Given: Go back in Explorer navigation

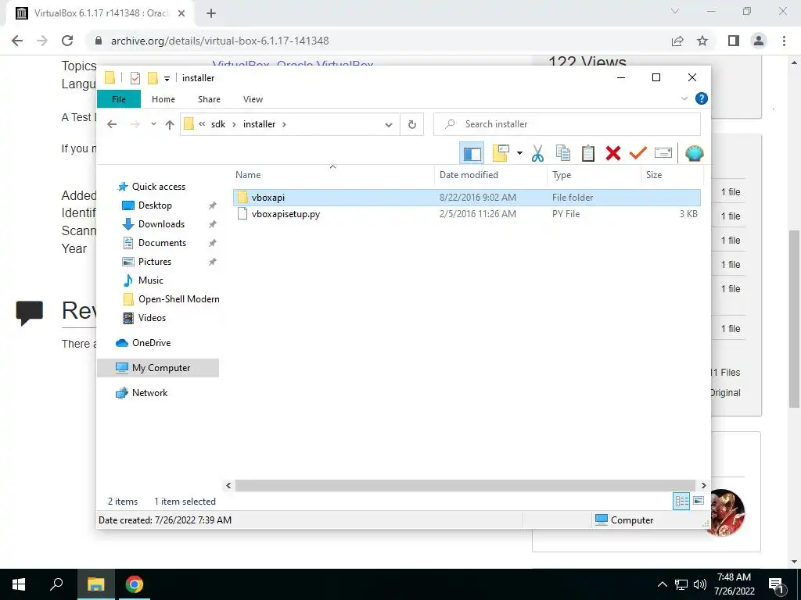Looking at the screenshot, I should [112, 124].
